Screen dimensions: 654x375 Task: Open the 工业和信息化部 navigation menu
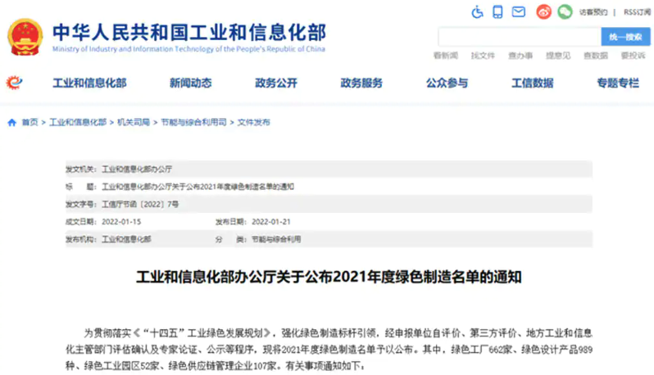pyautogui.click(x=89, y=84)
